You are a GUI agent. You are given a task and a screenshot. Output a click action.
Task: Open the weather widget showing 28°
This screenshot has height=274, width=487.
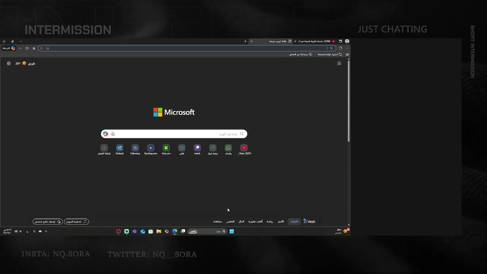coord(25,64)
